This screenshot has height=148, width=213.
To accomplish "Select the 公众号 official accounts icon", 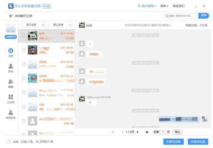I will tap(11, 97).
